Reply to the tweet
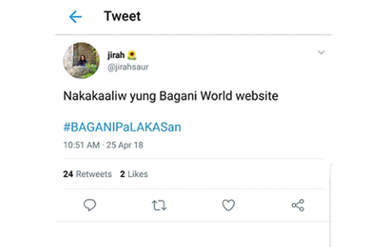The width and height of the screenshot is (371, 247). point(90,205)
